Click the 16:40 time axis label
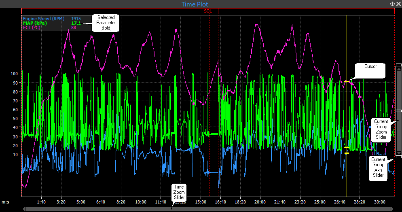Image resolution: width=402 pixels, height=212 pixels. [220, 202]
